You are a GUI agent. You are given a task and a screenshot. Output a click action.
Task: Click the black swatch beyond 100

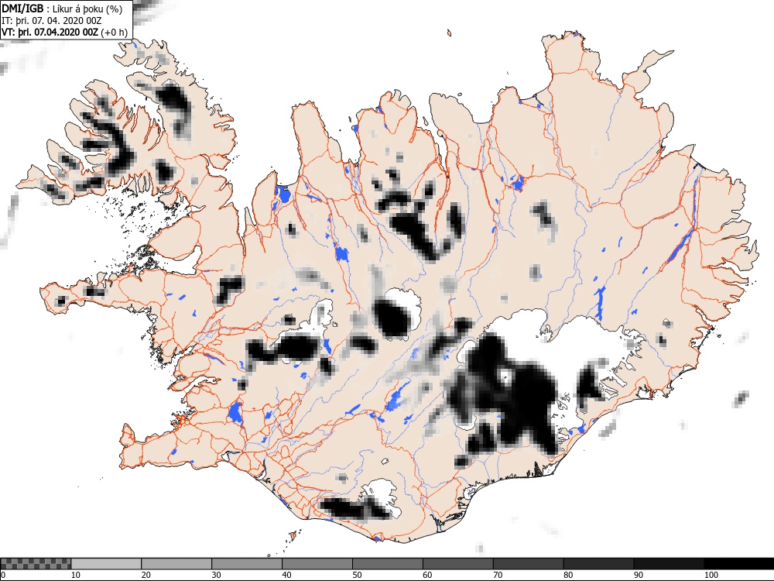[739, 564]
